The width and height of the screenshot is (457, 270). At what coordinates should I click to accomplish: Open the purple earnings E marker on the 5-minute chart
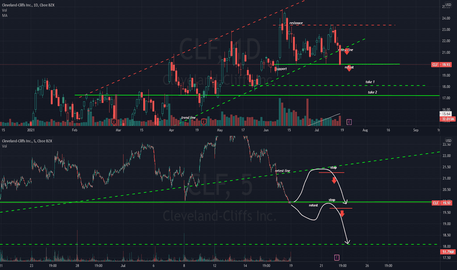337,257
